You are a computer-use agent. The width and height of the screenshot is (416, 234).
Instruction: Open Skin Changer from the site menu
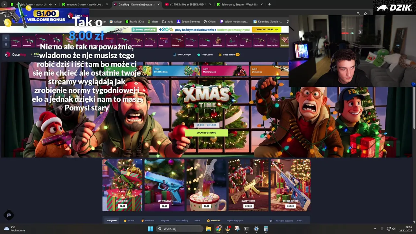pos(182,55)
